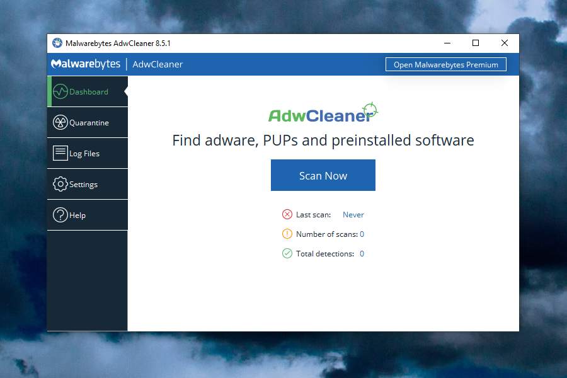Click the AdwCleaner title bar app icon
This screenshot has height=378, width=567.
tap(57, 43)
